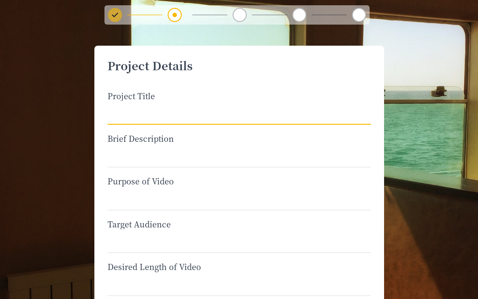Activate the Target Audience input
This screenshot has width=478, height=299.
(239, 243)
